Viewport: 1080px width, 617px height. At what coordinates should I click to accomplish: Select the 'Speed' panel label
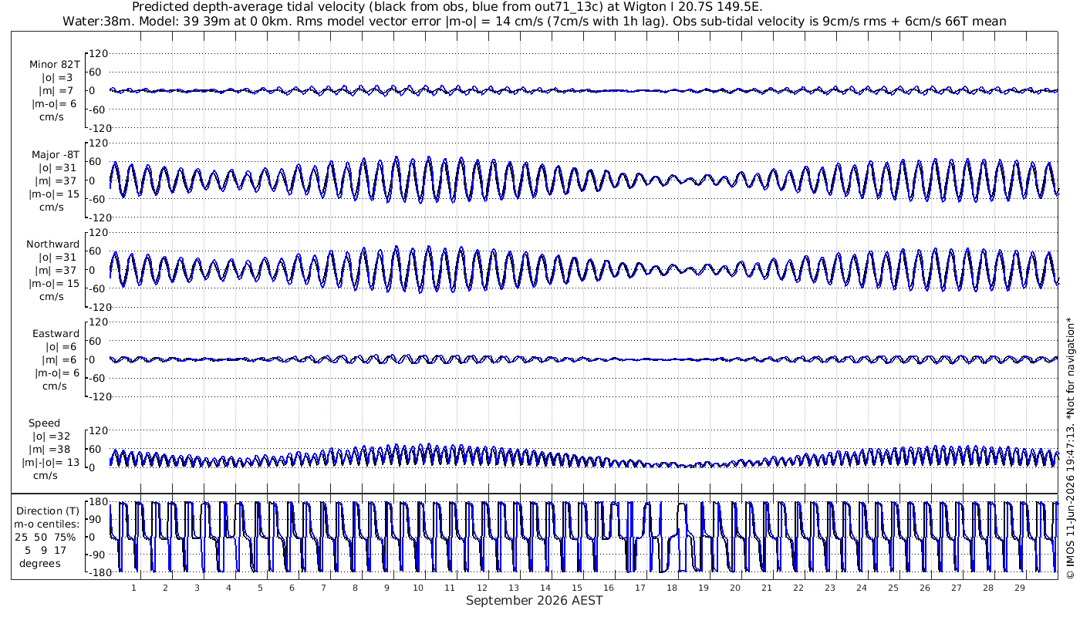[x=45, y=423]
